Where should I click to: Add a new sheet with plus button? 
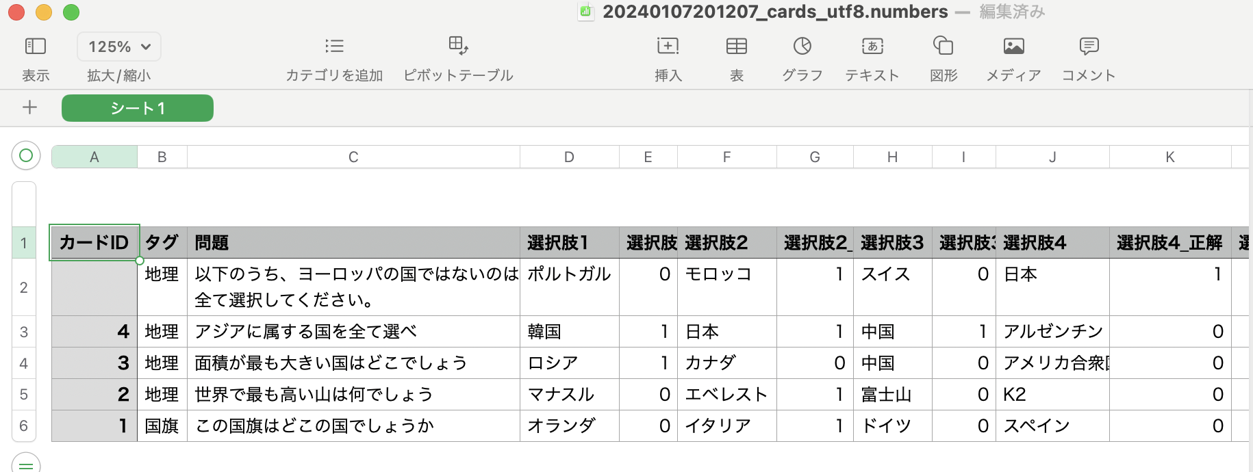coord(29,107)
